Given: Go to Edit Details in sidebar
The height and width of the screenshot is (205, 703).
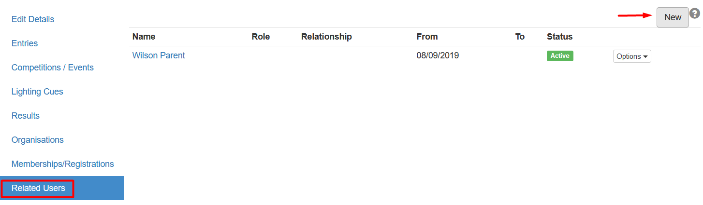Looking at the screenshot, I should tap(33, 19).
